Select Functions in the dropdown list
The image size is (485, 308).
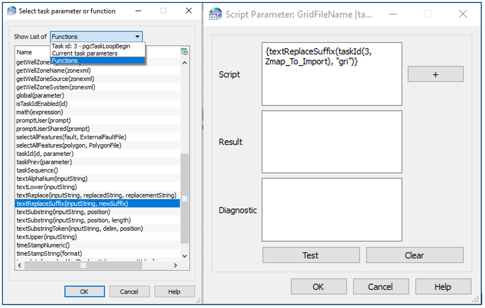[64, 61]
